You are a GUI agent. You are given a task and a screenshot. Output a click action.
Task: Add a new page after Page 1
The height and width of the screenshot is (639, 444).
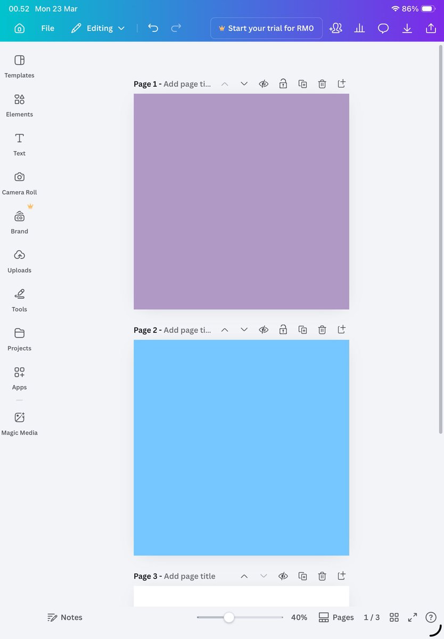click(342, 84)
